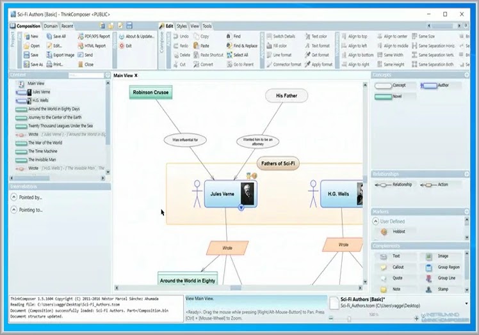Select Jules Verne in the Content list
479x335 pixels.
(41, 92)
